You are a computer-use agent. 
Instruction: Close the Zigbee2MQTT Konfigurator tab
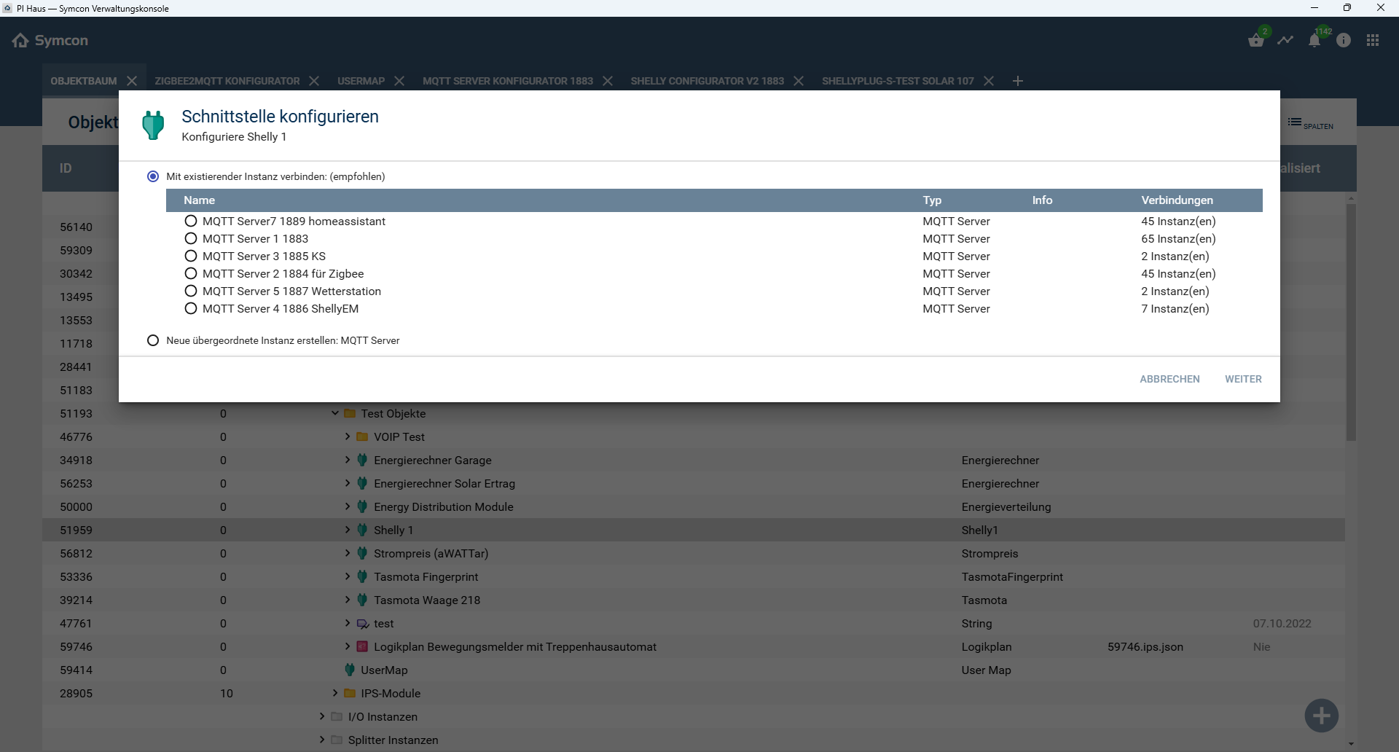tap(314, 81)
